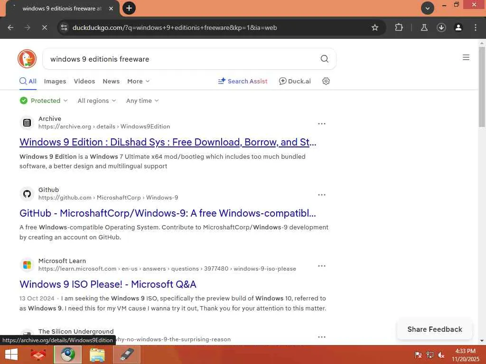The image size is (486, 364).
Task: Click the Github site favicon
Action: point(27,194)
